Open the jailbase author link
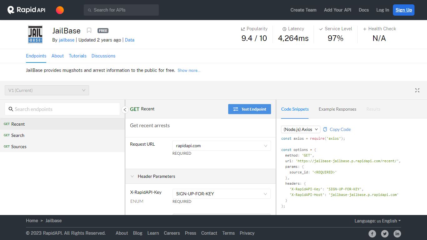Screen dimensions: 427x240 click(x=67, y=40)
